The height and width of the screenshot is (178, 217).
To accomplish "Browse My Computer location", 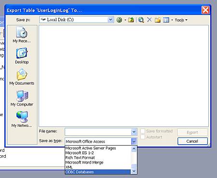I will pos(22,98).
